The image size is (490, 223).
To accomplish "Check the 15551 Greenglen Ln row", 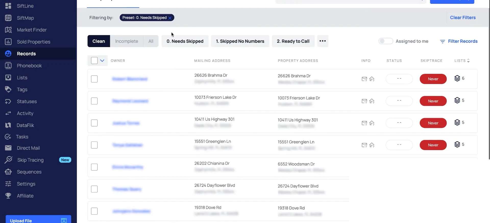I will tap(94, 145).
